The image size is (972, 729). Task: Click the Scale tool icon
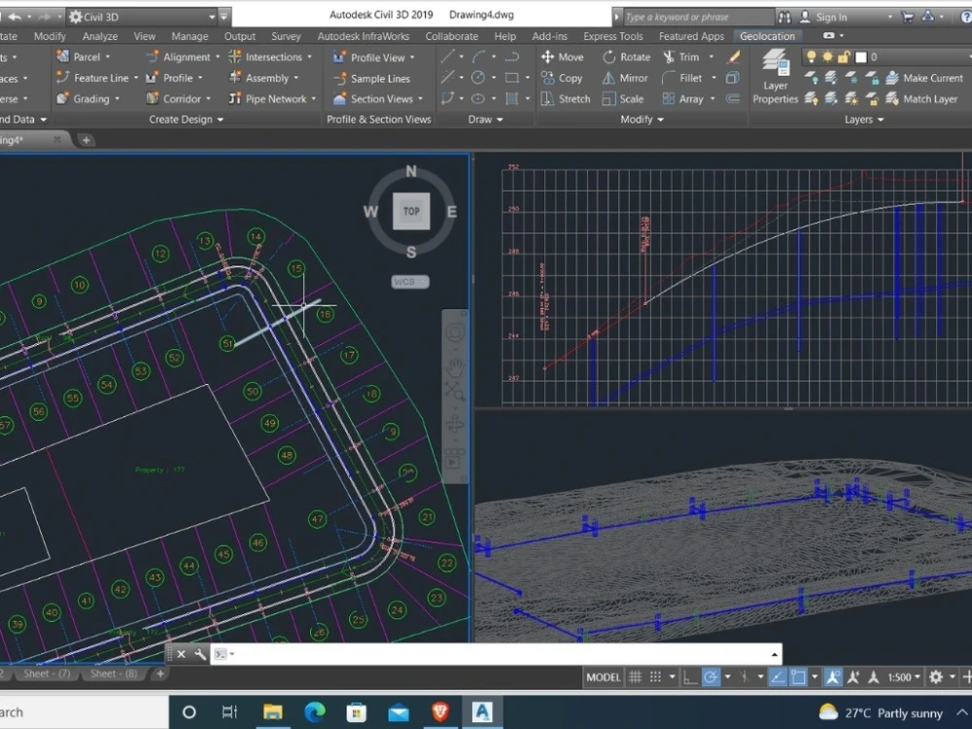coord(622,98)
